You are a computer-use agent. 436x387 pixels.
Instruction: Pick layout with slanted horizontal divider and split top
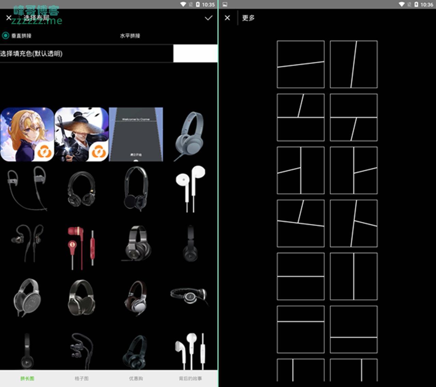[301, 223]
